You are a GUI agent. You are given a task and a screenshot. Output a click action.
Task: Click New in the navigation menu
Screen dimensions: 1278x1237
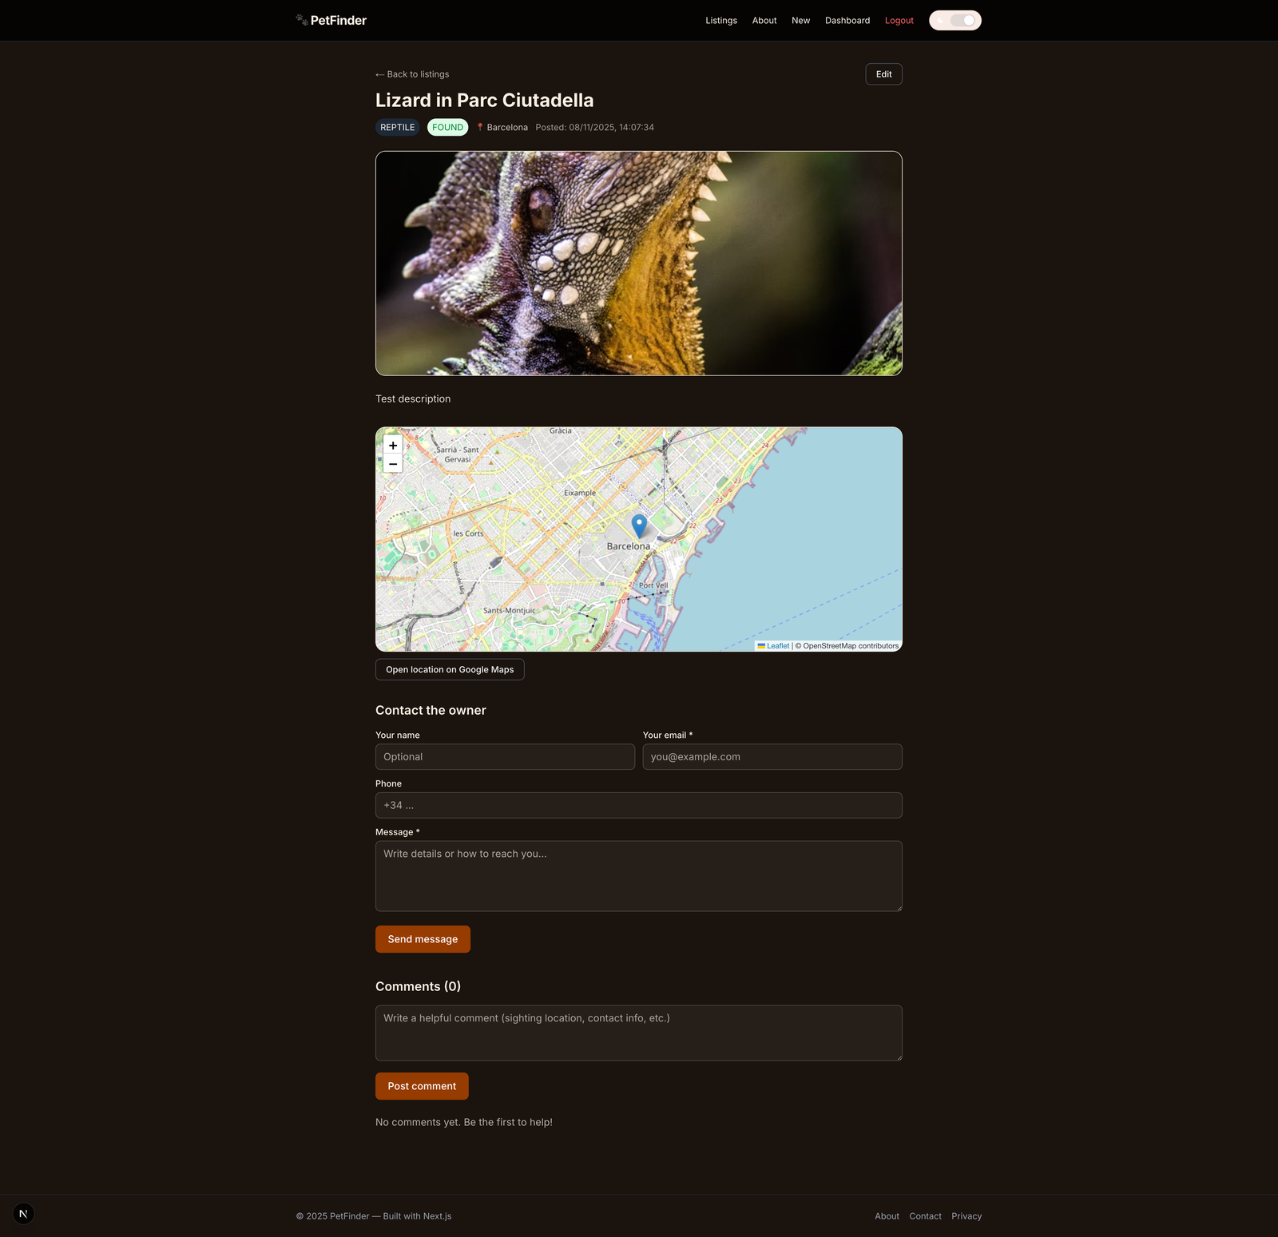tap(800, 20)
